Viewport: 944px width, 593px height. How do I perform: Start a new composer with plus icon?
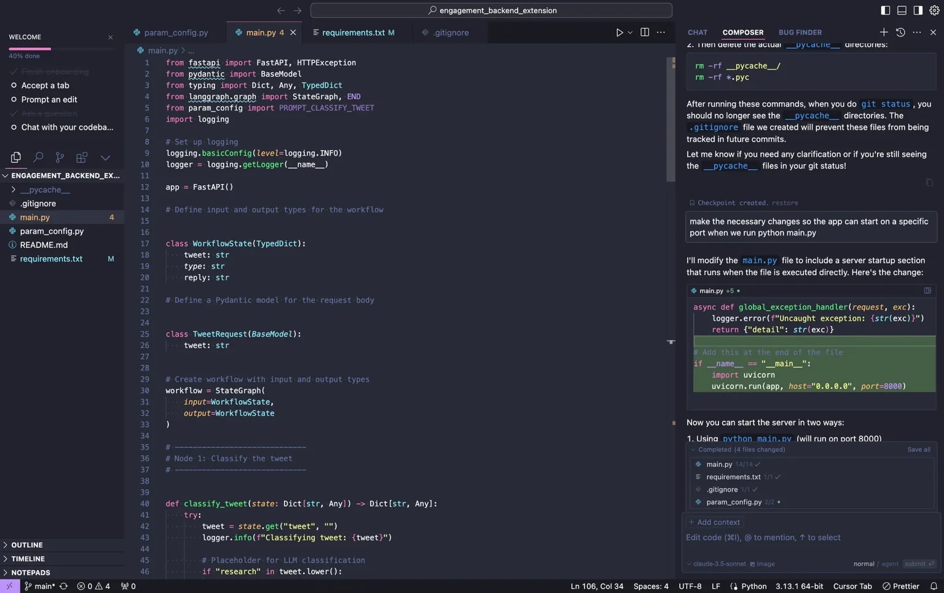[x=884, y=32]
